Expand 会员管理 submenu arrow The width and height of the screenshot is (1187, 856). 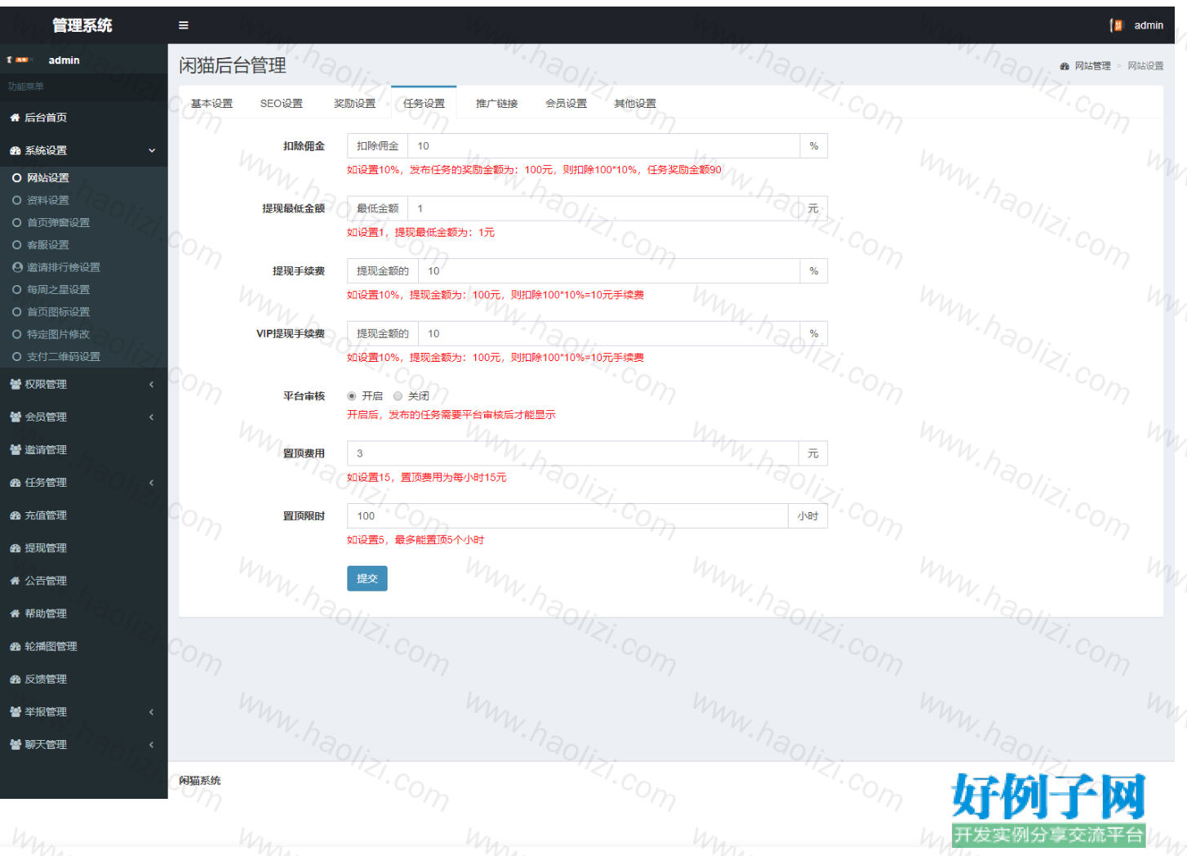152,417
